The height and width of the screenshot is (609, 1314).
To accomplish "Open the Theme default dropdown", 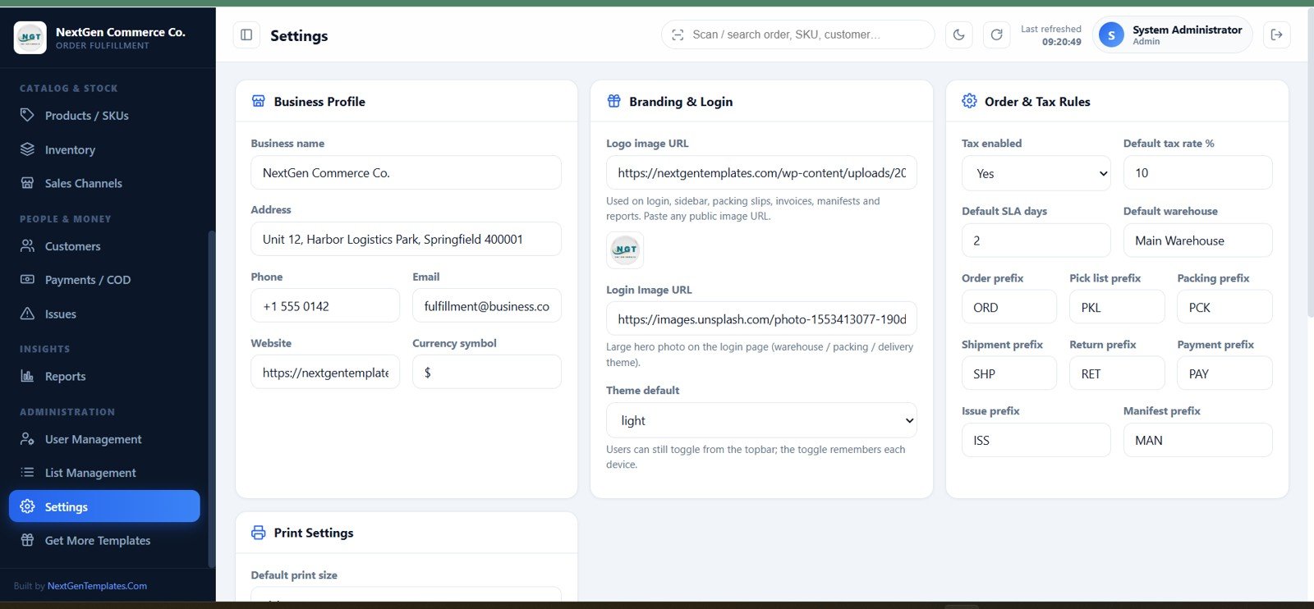I will pos(761,420).
